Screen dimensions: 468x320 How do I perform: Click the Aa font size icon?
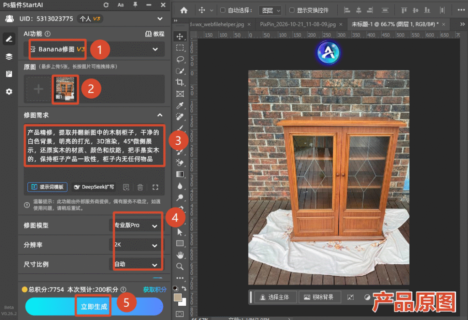(121, 5)
